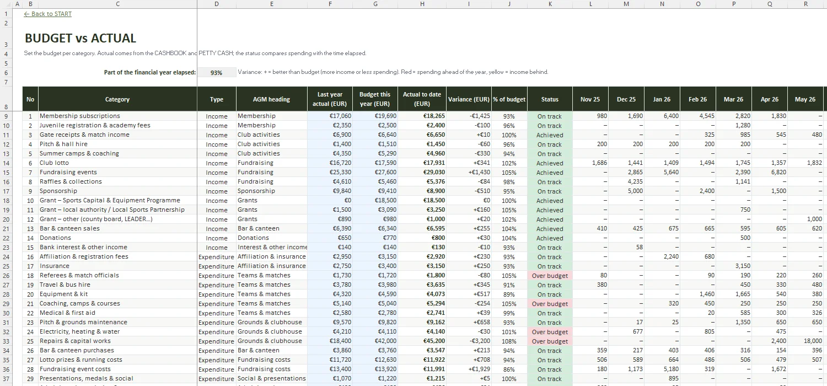The image size is (827, 386).
Task: Click actual to date value €29,030
Action: pos(422,172)
